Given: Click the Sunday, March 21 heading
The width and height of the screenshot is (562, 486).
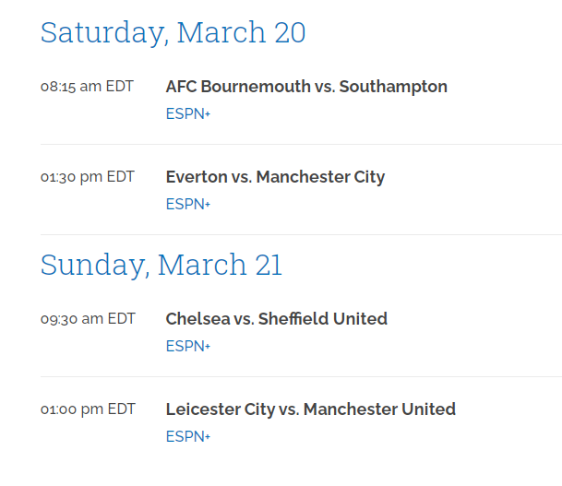Looking at the screenshot, I should [161, 266].
